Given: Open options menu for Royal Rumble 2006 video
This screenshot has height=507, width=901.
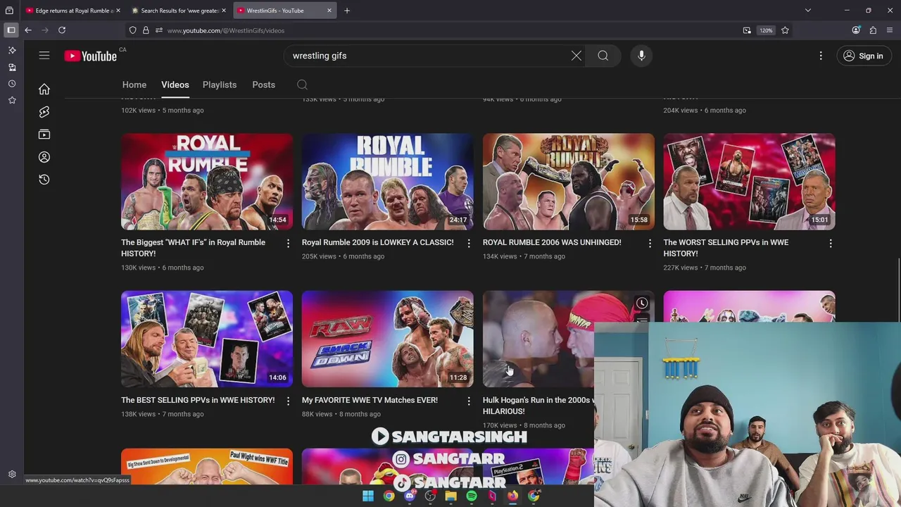Looking at the screenshot, I should (x=650, y=243).
